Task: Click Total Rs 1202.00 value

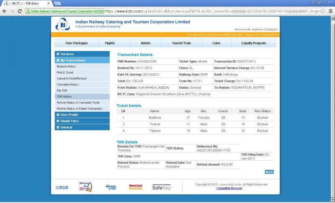Action: tap(134, 81)
